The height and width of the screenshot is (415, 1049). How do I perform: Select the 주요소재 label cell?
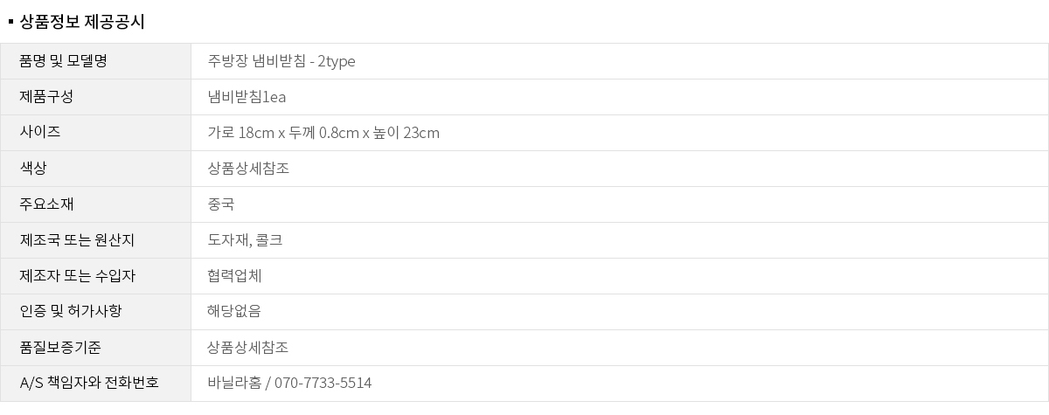point(46,204)
